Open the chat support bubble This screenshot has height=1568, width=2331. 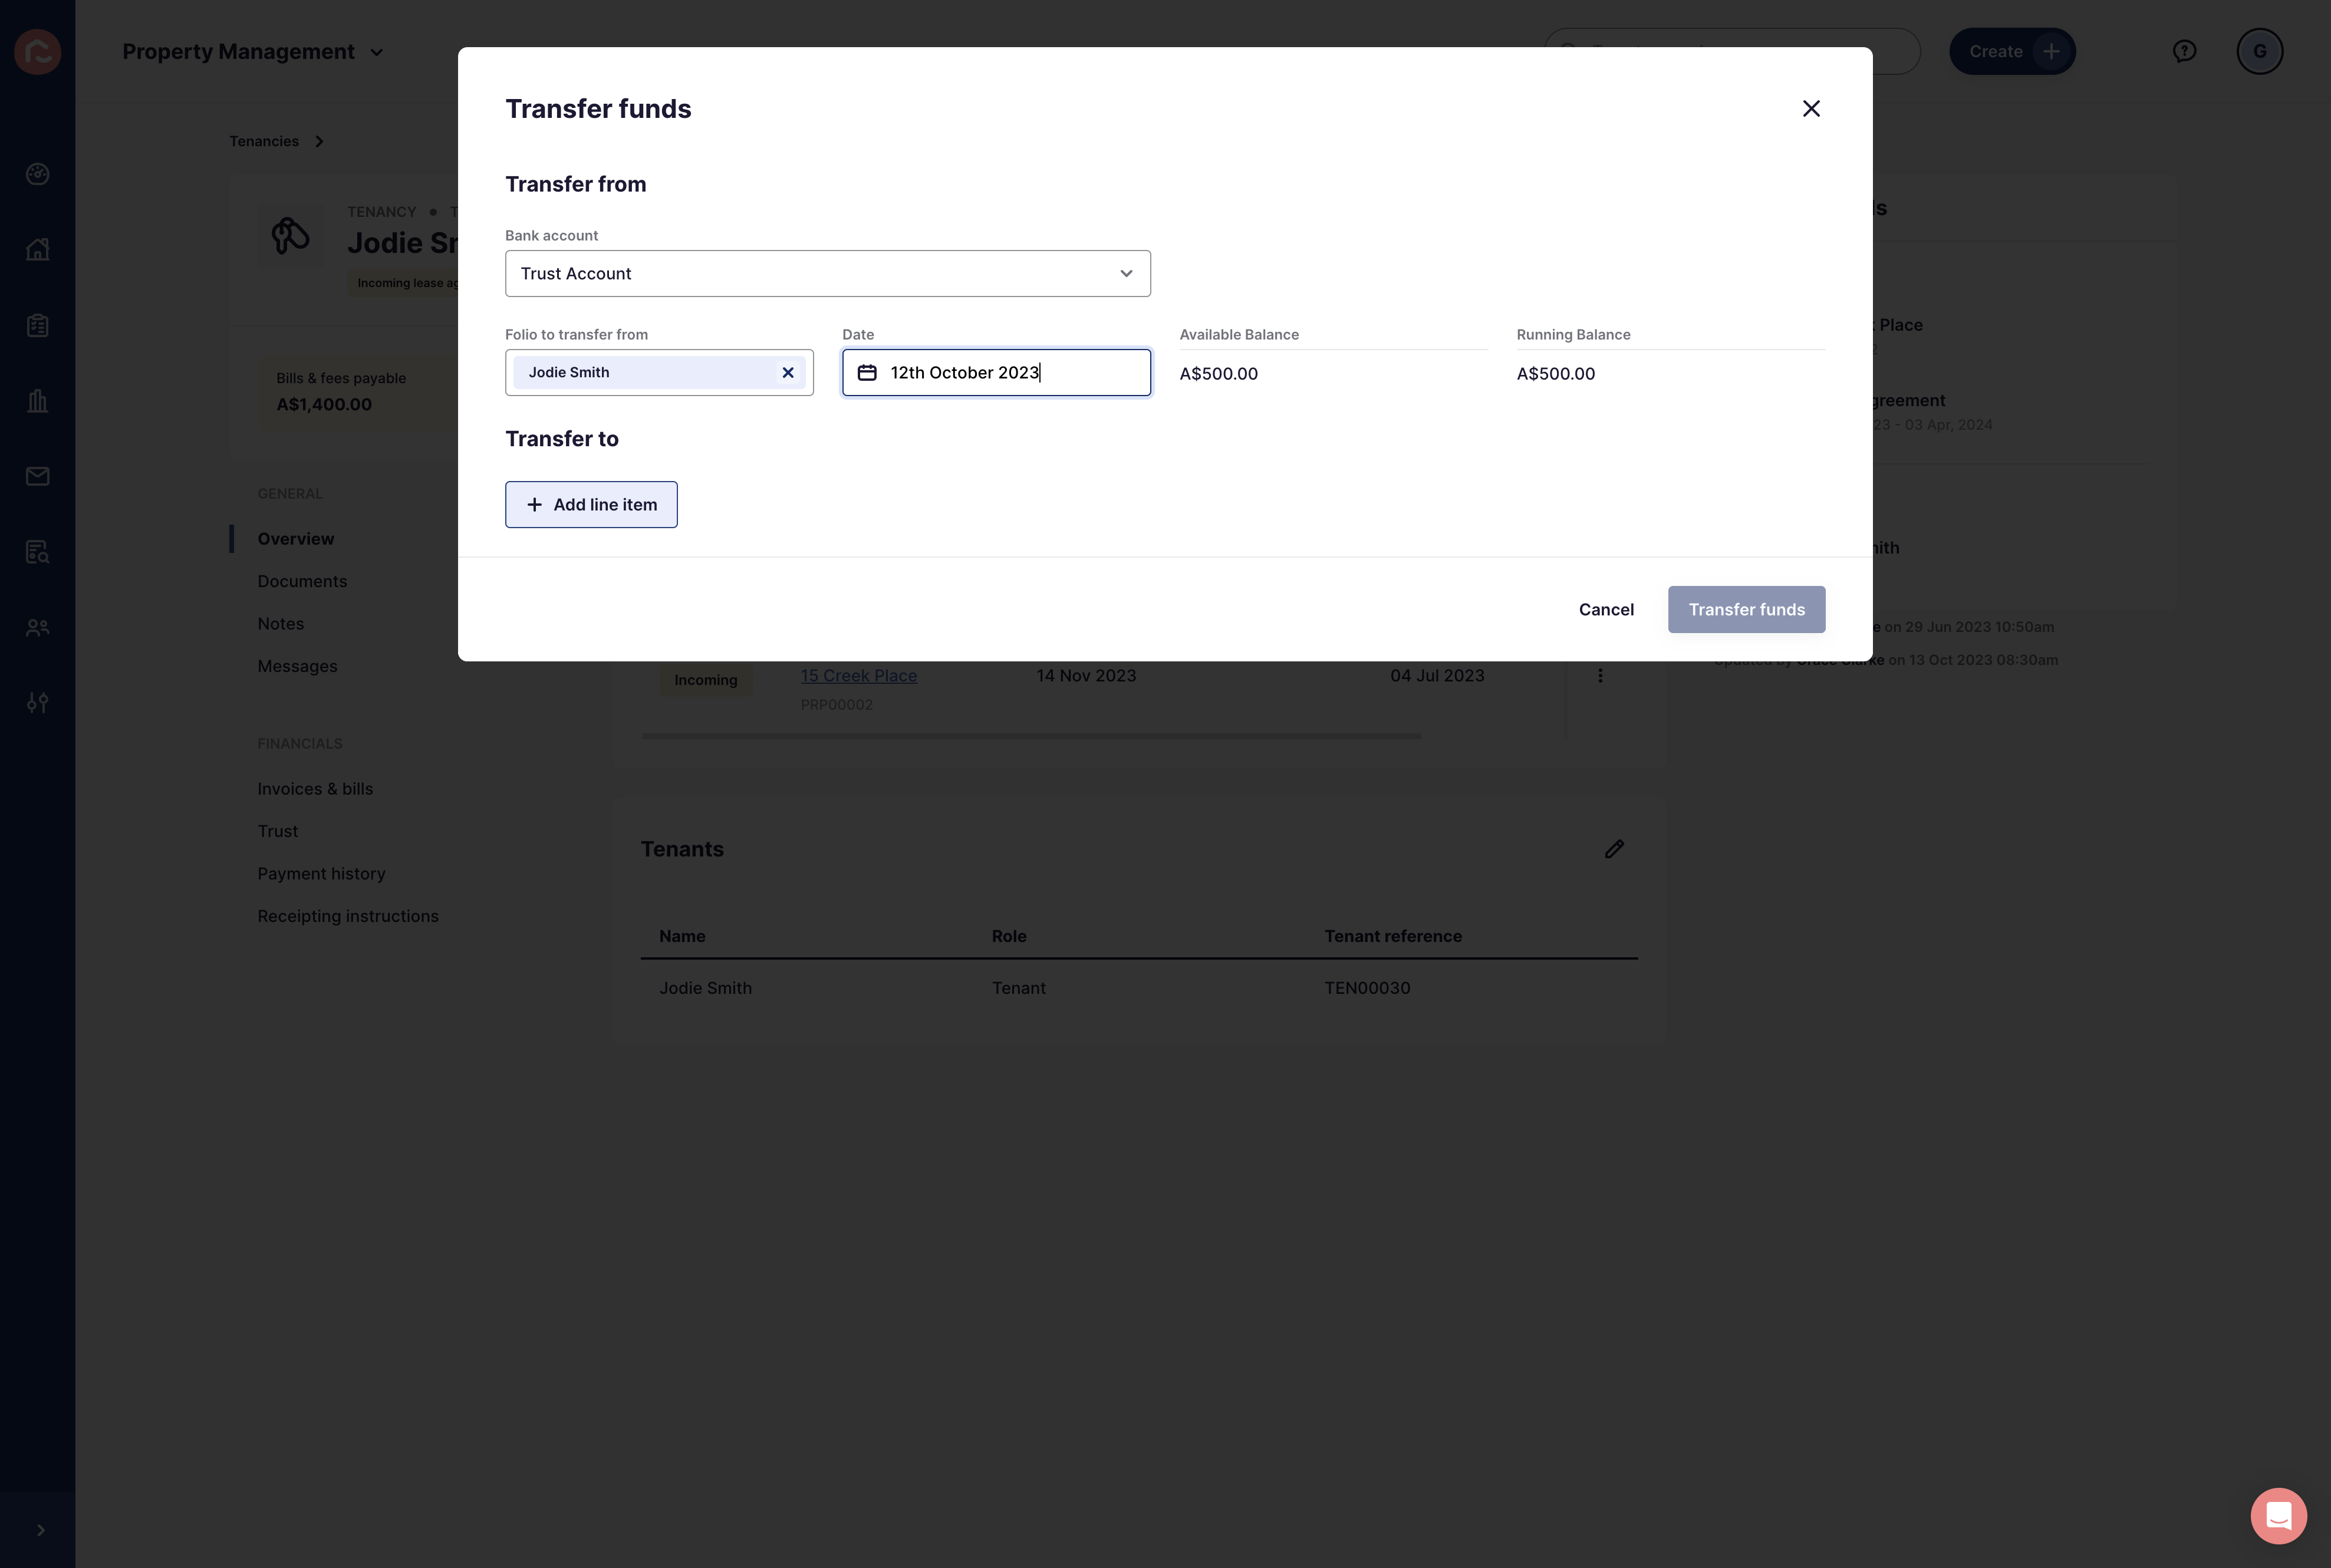[x=2278, y=1516]
